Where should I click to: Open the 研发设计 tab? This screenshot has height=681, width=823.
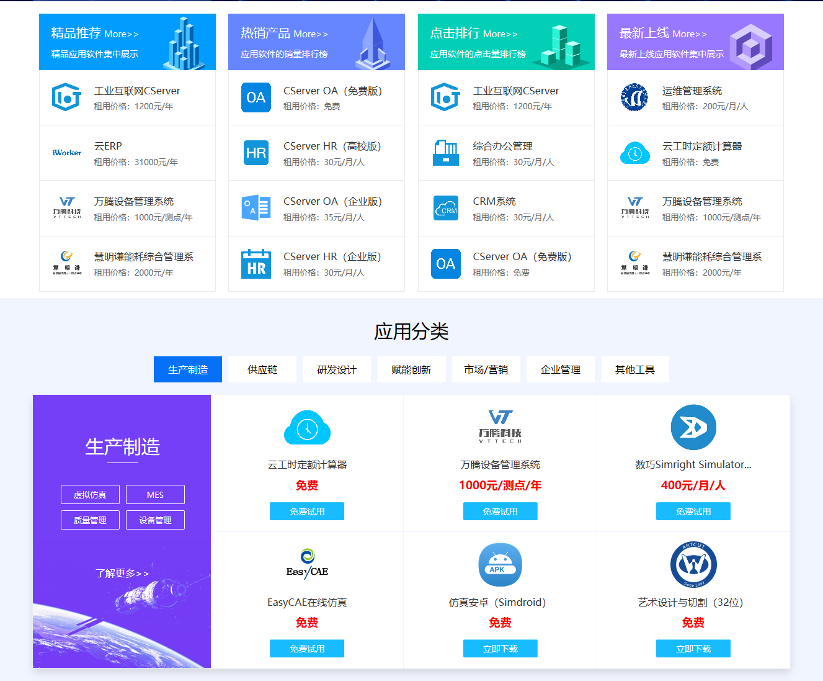pyautogui.click(x=337, y=369)
